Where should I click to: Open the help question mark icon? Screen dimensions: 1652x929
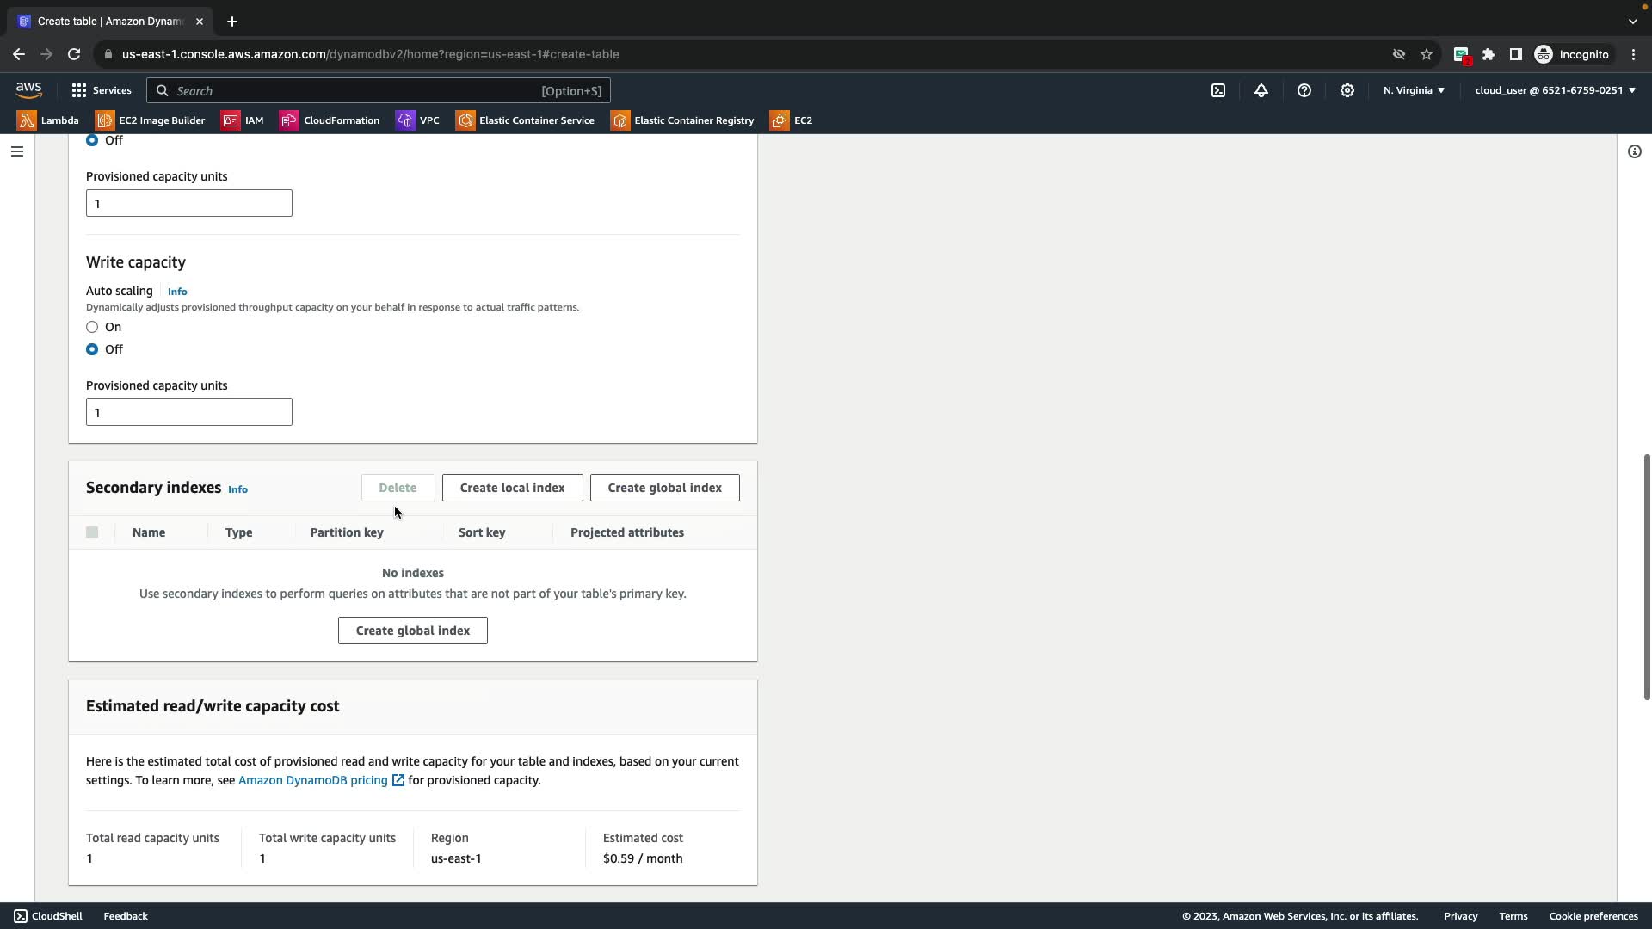(1304, 90)
